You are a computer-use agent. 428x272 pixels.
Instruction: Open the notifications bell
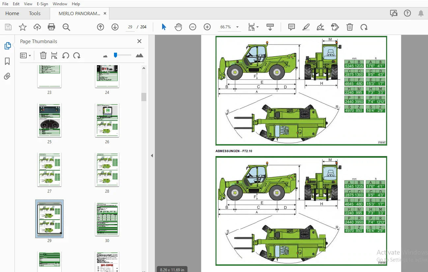click(421, 13)
